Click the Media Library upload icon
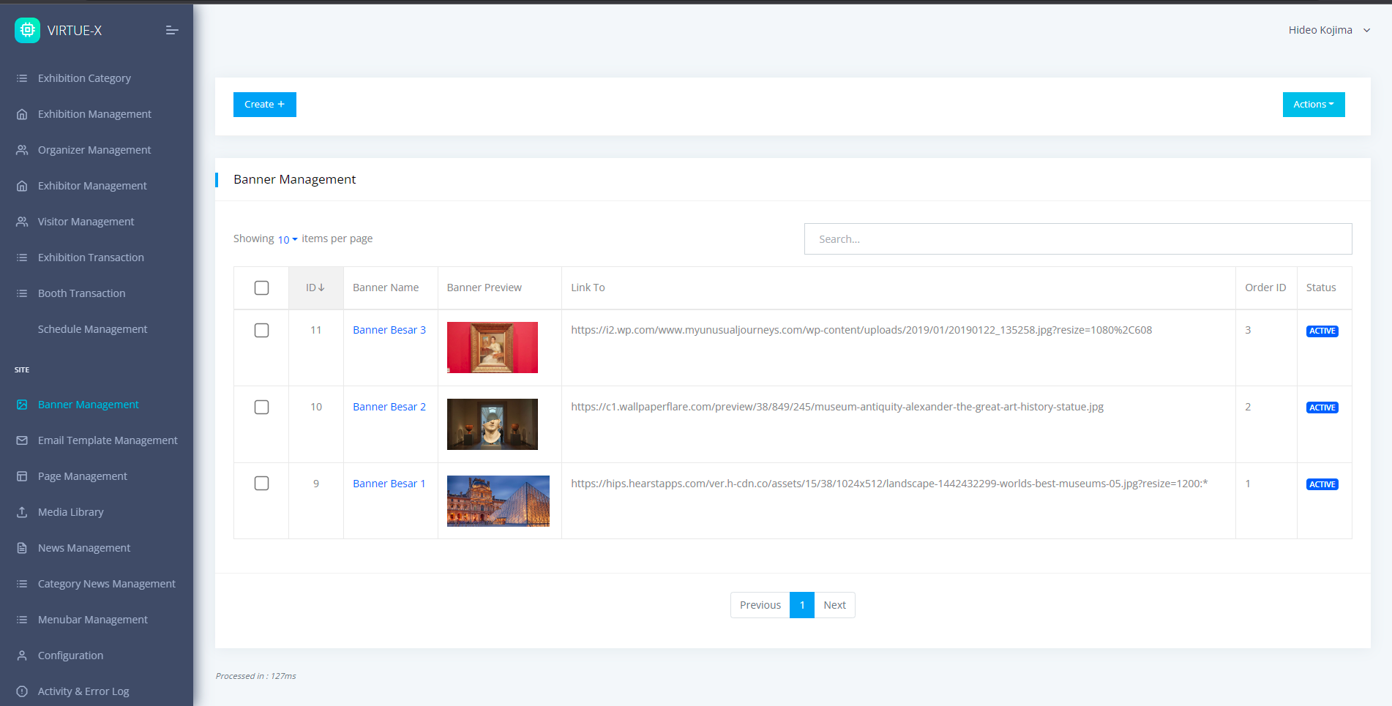The image size is (1392, 706). [22, 512]
